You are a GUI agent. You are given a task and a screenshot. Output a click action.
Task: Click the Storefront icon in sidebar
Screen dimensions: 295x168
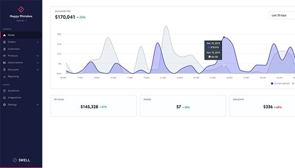point(5,91)
